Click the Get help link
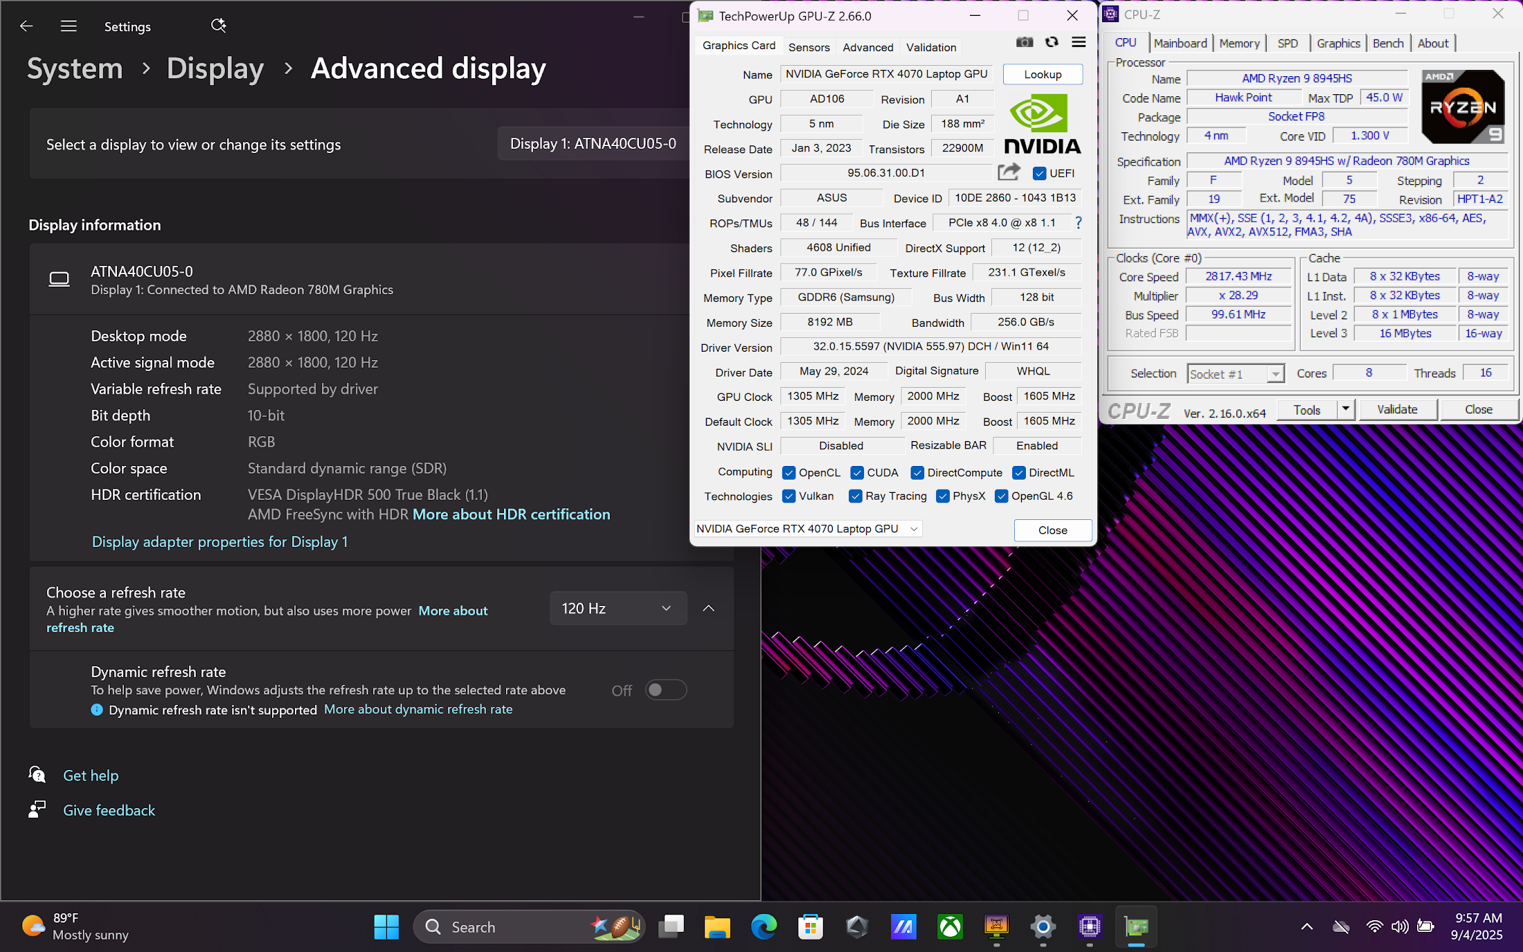This screenshot has height=952, width=1523. (91, 775)
